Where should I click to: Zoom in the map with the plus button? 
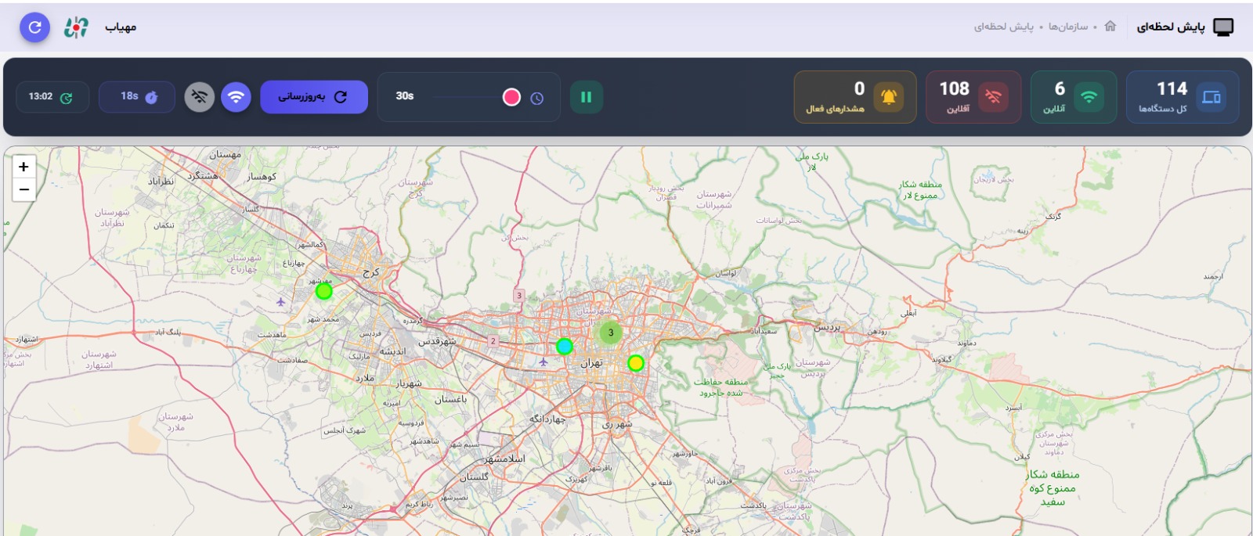pos(24,167)
